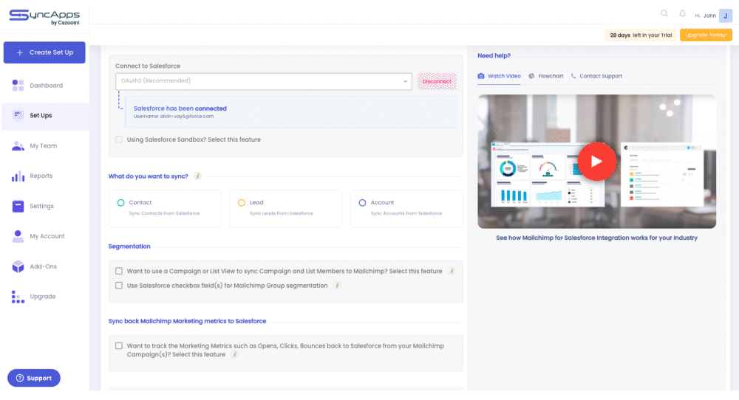739x400 pixels.
Task: Click the user avatar J
Action: (726, 15)
